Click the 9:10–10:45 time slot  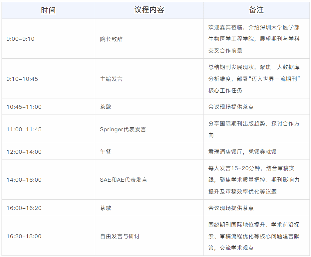[22, 79]
